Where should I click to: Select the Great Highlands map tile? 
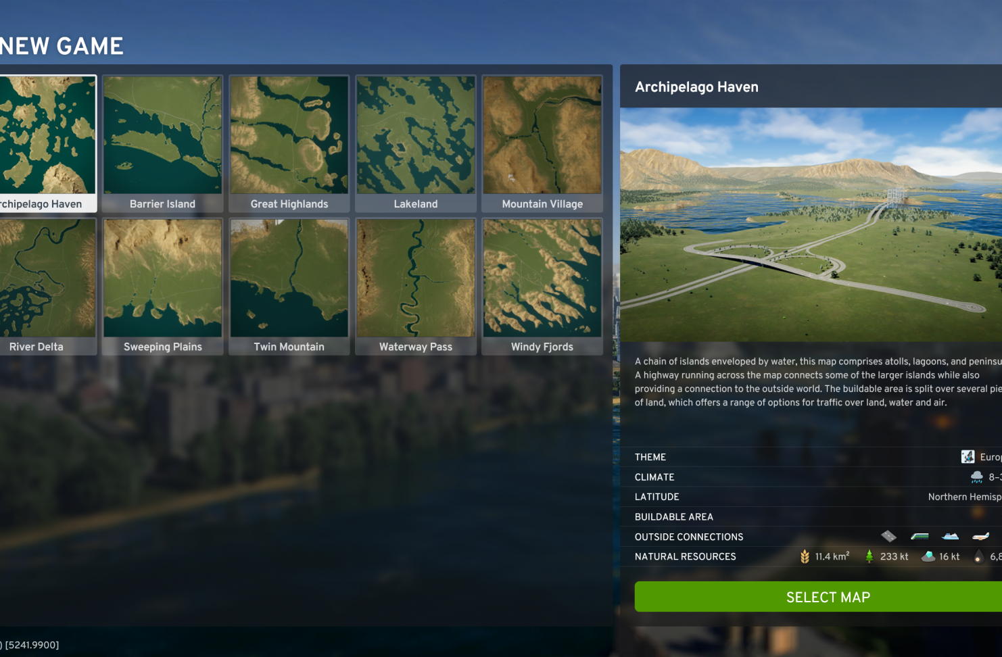coord(289,143)
